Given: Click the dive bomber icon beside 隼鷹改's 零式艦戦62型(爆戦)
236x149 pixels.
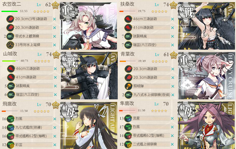Looking at the screenshot, I should pyautogui.click(x=128, y=136).
